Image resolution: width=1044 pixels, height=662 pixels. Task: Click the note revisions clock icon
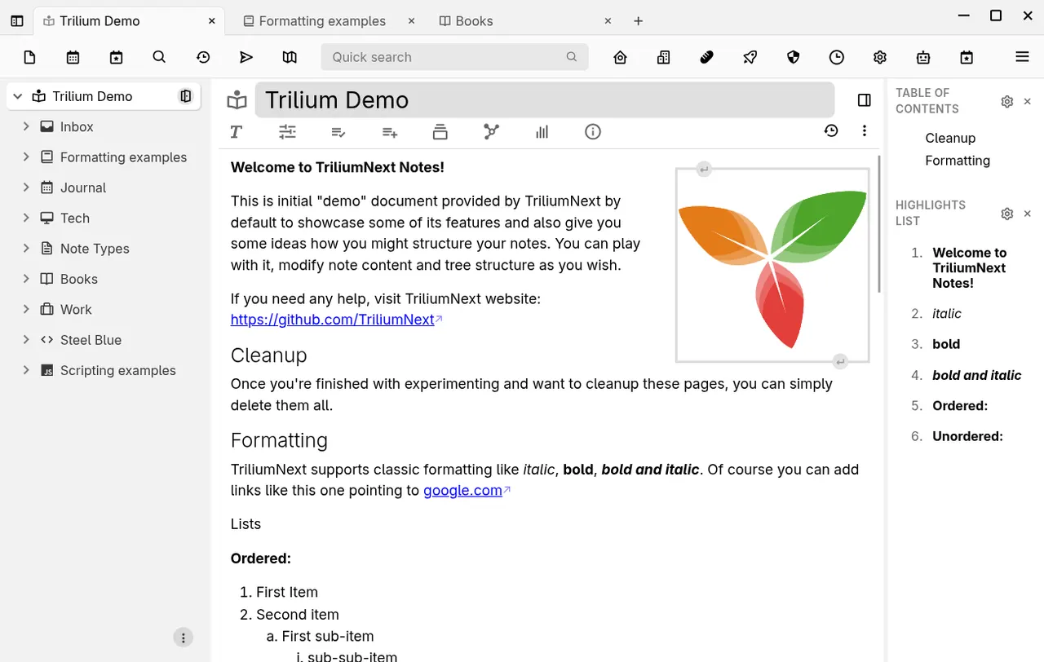(831, 130)
